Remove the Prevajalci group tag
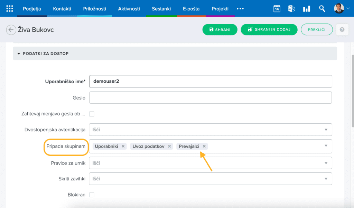This screenshot has height=208, width=354. pyautogui.click(x=204, y=146)
